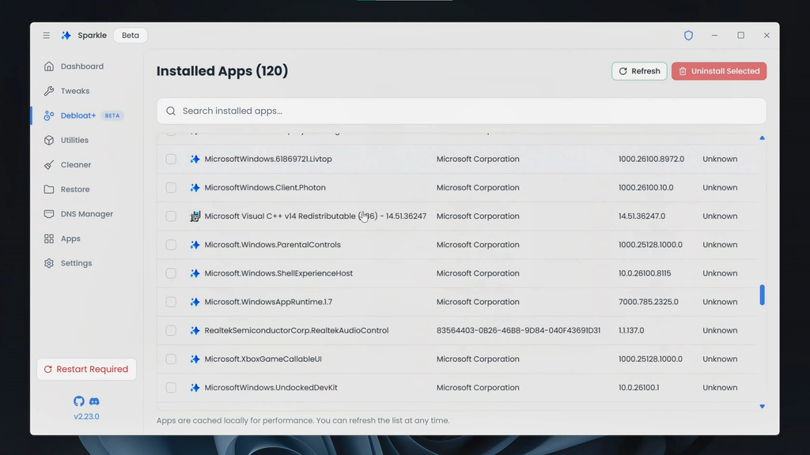Click Microsoft Corporation in the XboxGameCallableUI row
The image size is (810, 455).
pyautogui.click(x=478, y=359)
